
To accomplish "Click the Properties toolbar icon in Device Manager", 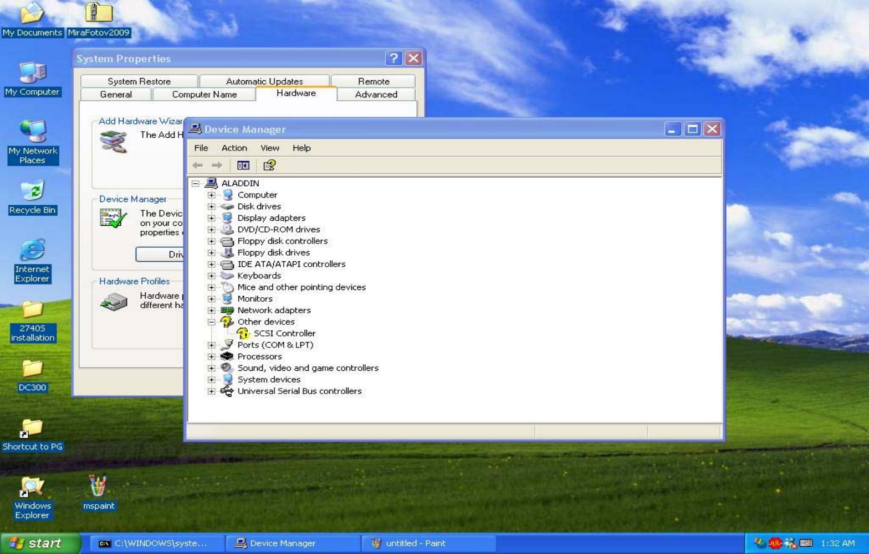I will point(269,165).
